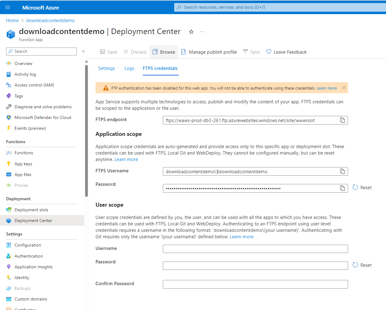Focus the sidebar Search box
Viewport: 386px width, 310px height.
41,52
